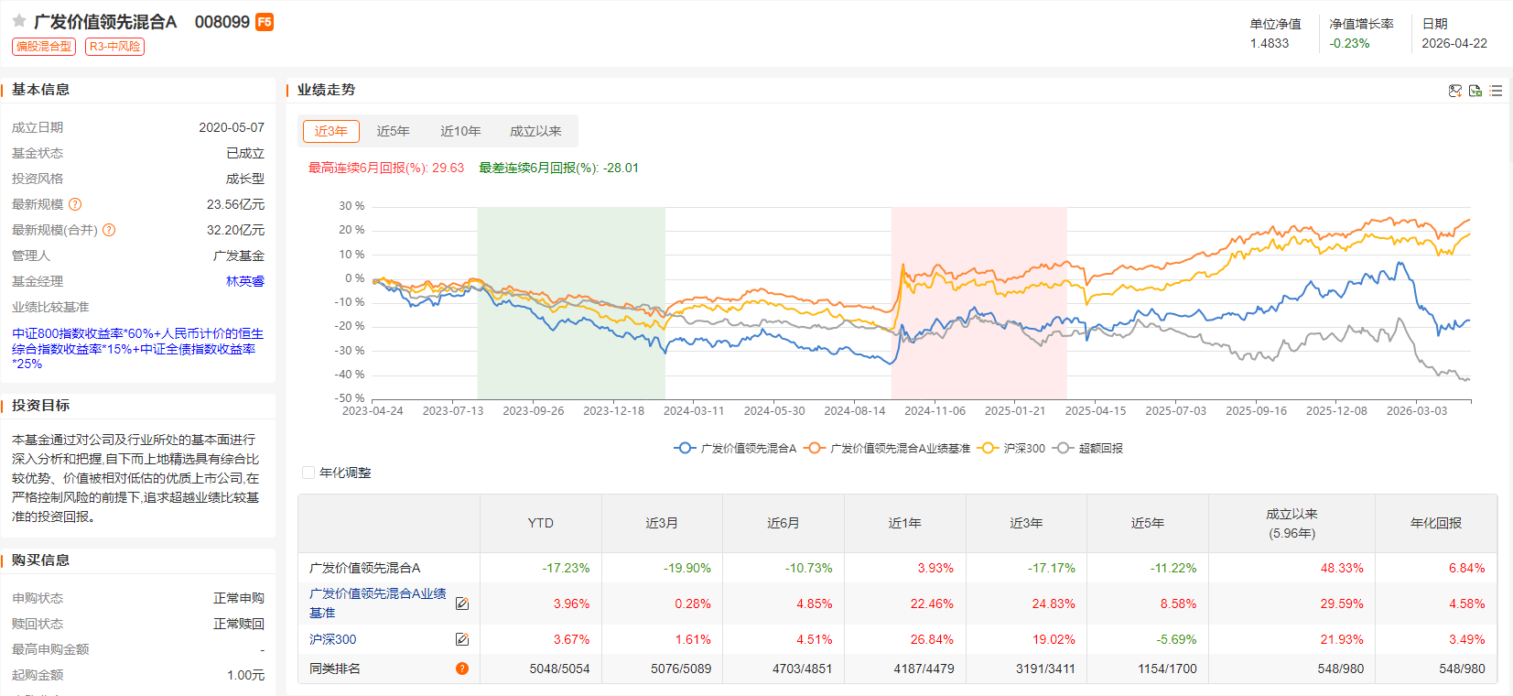Click the help icon next to 最新规模(合并)
This screenshot has width=1513, height=696.
(x=109, y=230)
